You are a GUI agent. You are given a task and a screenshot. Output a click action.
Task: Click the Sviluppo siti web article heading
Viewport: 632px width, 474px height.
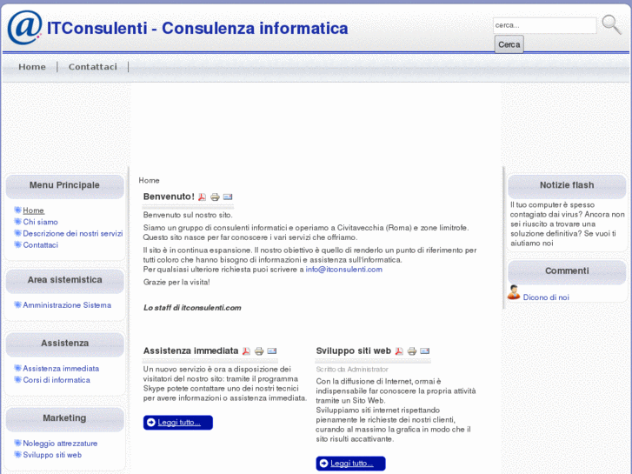pyautogui.click(x=354, y=350)
